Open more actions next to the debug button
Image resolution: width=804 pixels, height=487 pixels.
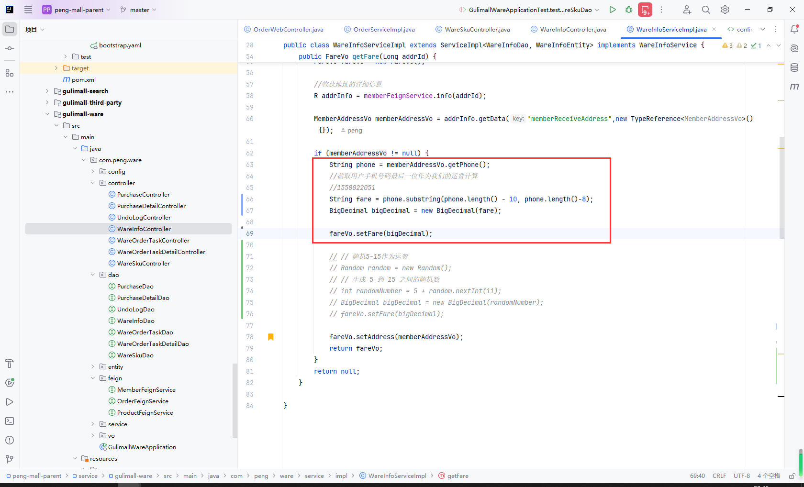661,10
